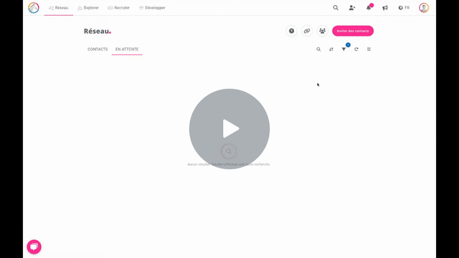Play the video with the center play button

point(229,129)
